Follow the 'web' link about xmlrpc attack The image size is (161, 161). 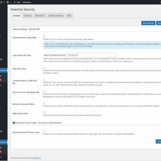[x=100, y=85]
